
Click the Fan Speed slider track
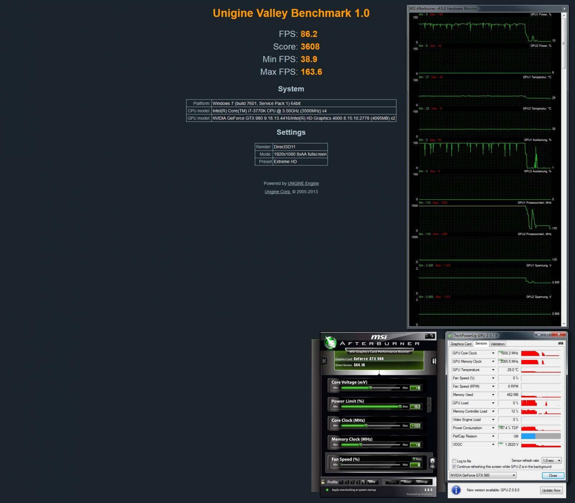370,465
